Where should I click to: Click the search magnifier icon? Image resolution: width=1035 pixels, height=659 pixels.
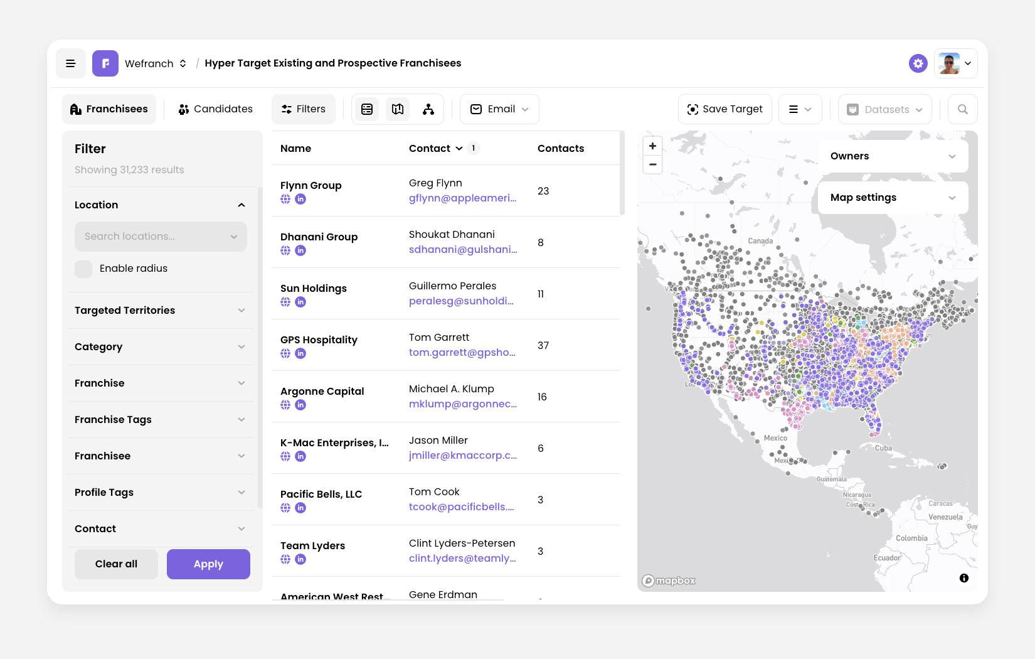coord(963,109)
